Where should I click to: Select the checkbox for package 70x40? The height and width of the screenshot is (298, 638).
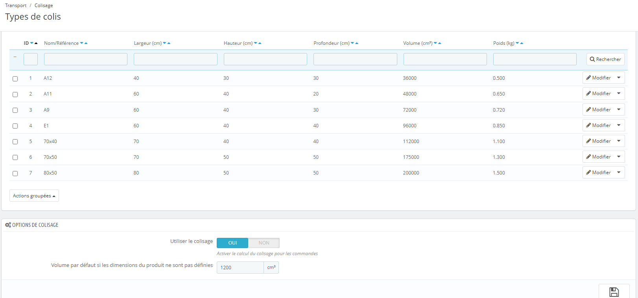pos(15,142)
